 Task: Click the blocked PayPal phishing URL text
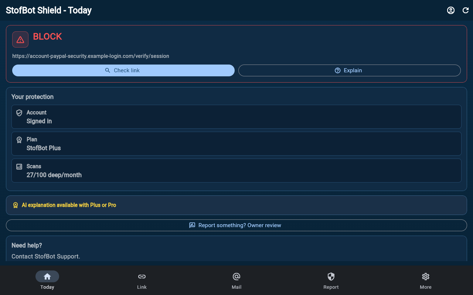[x=91, y=56]
